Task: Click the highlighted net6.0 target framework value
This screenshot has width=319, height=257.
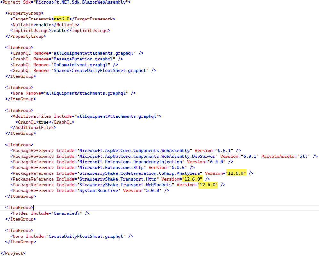Action: [61, 19]
